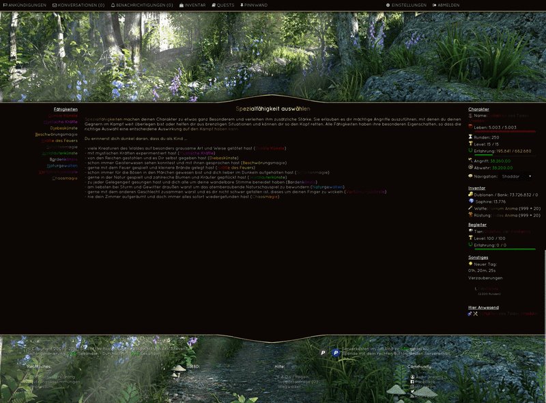Click the Runden hourglass icon
Viewport: 546px width, 403px height.
coord(470,137)
